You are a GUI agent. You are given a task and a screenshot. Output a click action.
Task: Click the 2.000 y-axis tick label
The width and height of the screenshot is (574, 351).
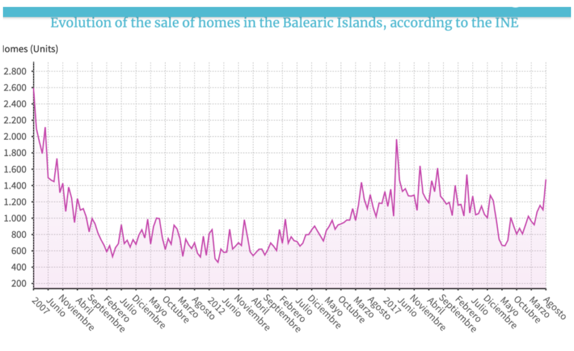coord(15,137)
